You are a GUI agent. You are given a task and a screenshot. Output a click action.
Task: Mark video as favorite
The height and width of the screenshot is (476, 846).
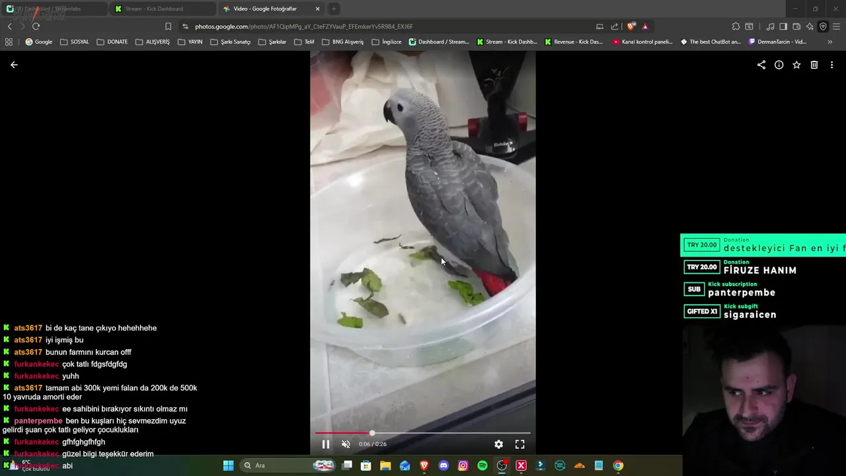pos(796,65)
